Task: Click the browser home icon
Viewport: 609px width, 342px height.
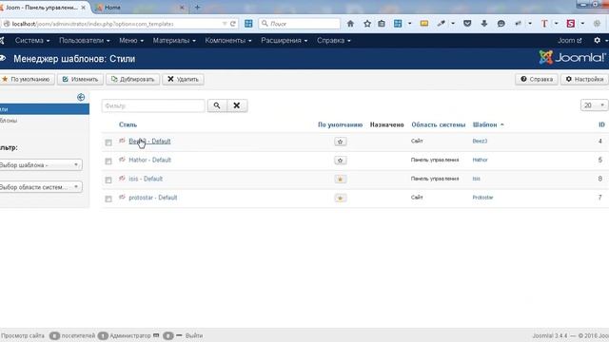Action: point(350,24)
